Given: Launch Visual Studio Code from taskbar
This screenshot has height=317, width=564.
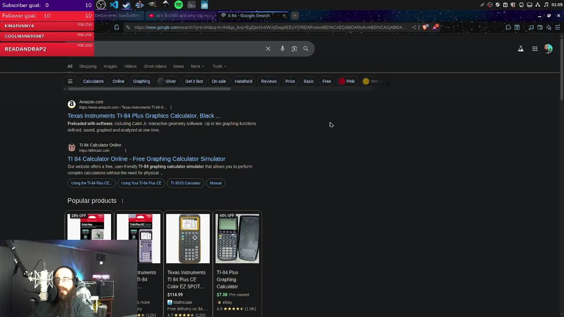Looking at the screenshot, I should (x=114, y=5).
